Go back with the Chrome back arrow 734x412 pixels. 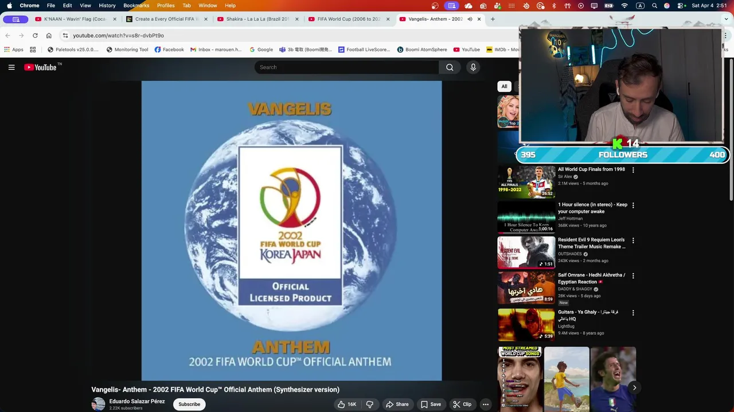point(7,35)
